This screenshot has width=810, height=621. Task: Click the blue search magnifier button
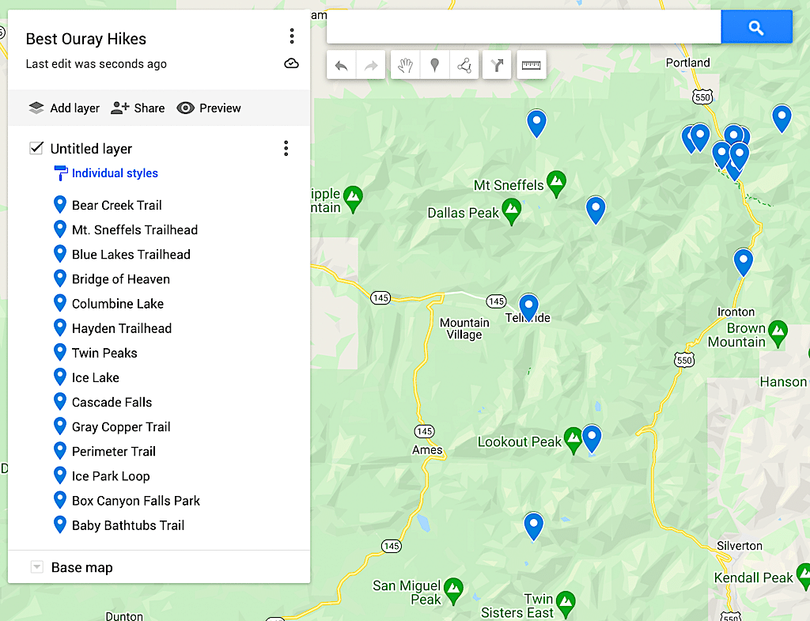(x=756, y=28)
